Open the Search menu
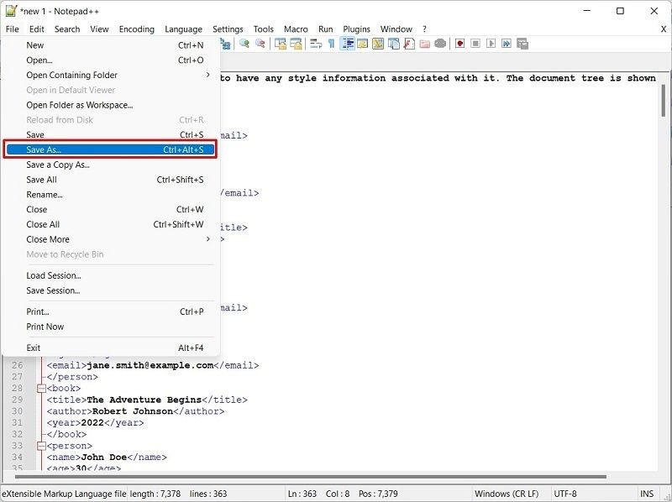 click(67, 29)
